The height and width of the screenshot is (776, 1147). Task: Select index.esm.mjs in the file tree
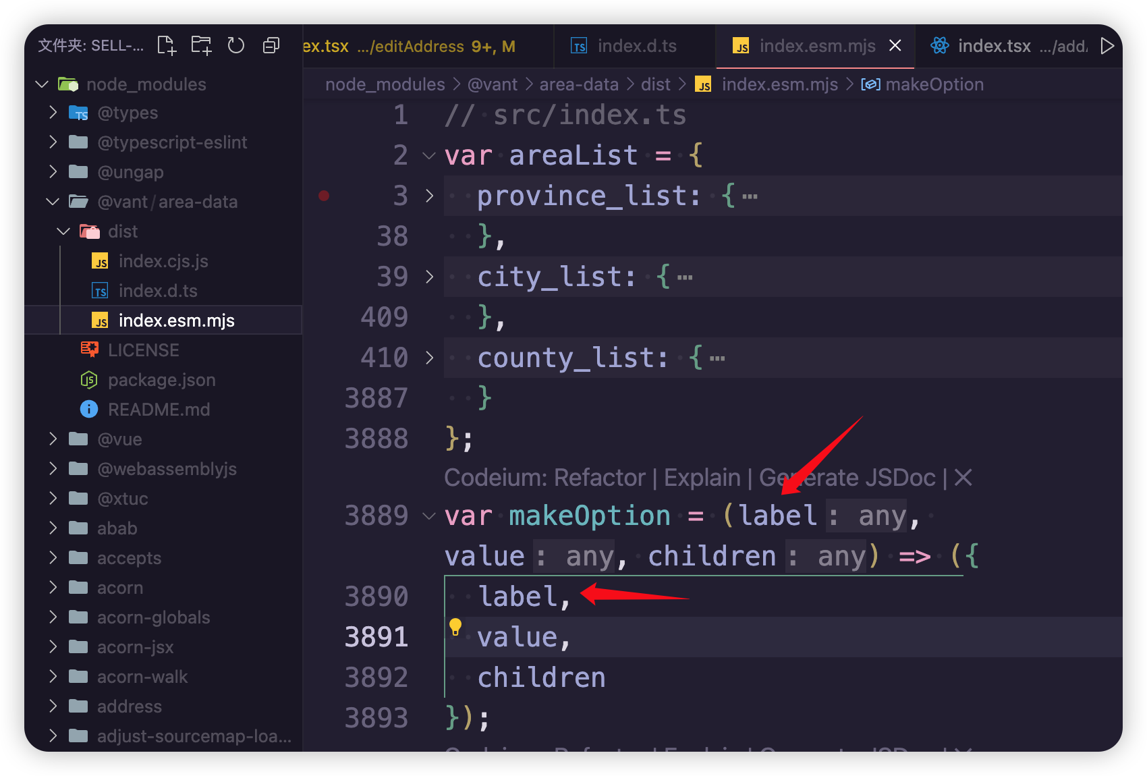coord(163,320)
